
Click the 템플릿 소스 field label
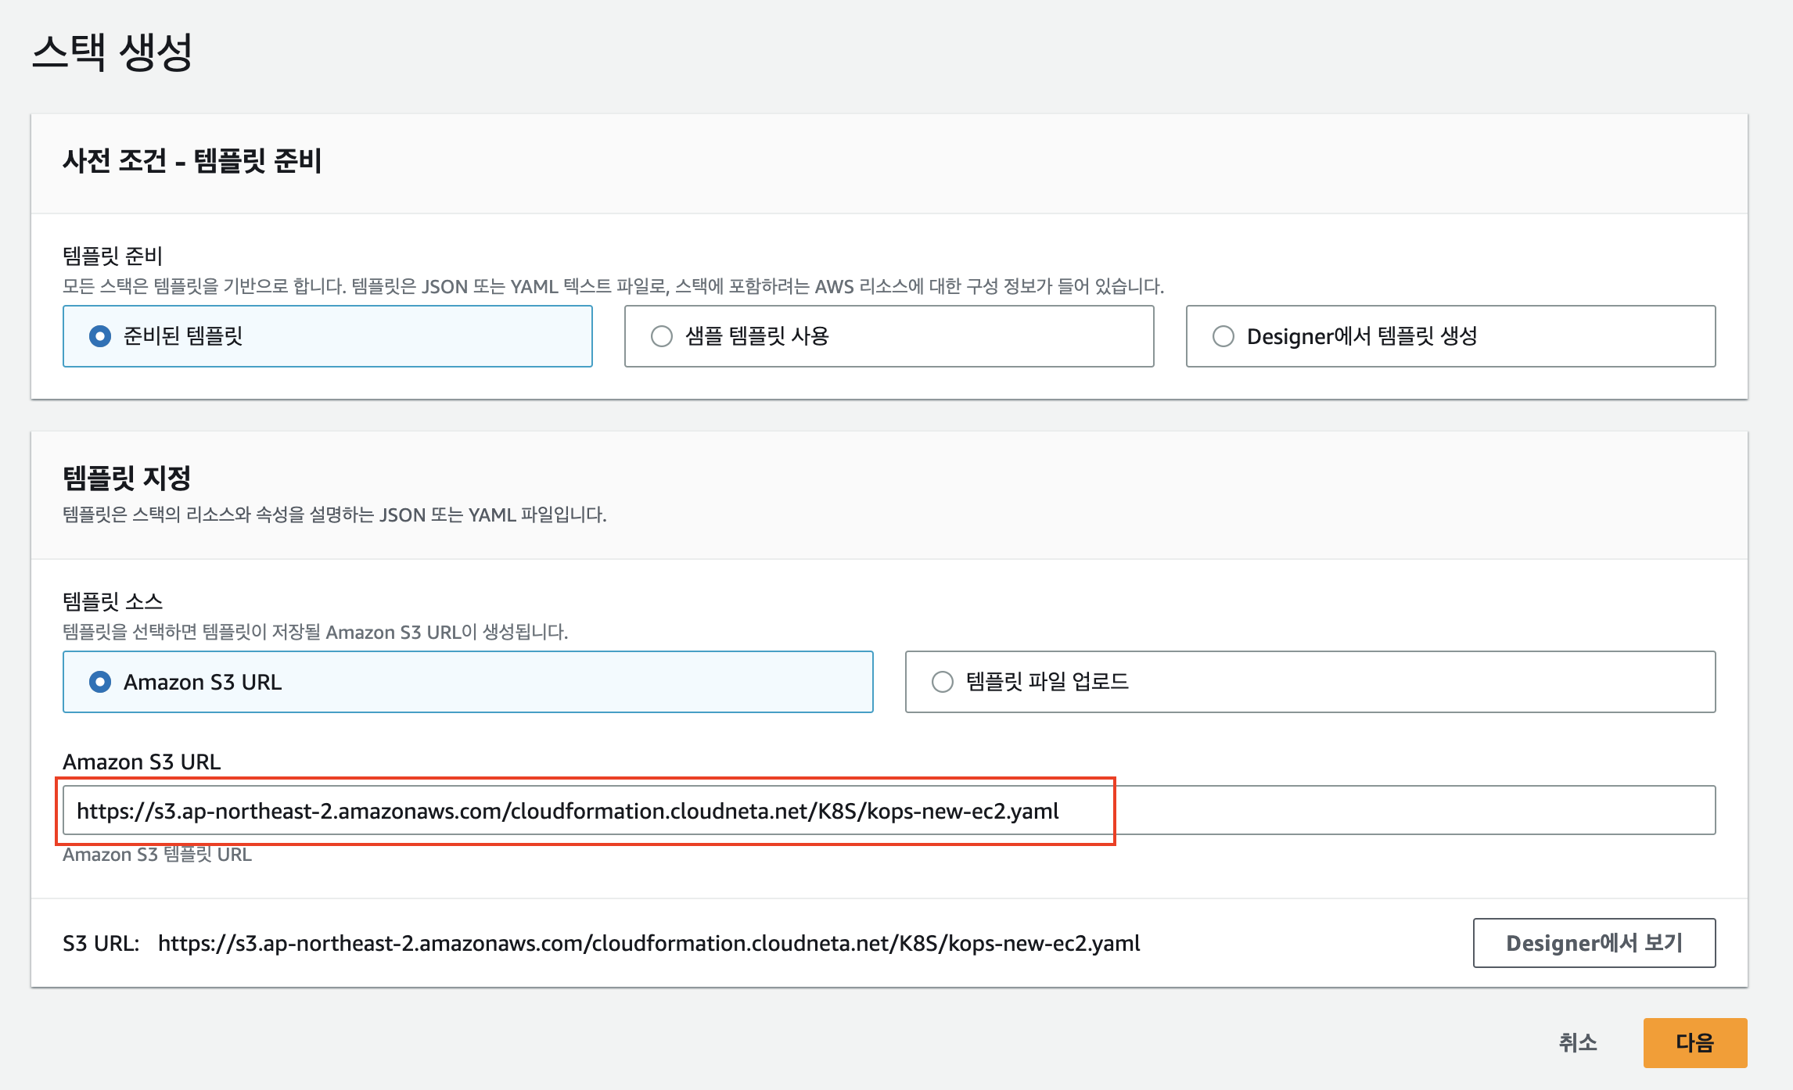(113, 601)
